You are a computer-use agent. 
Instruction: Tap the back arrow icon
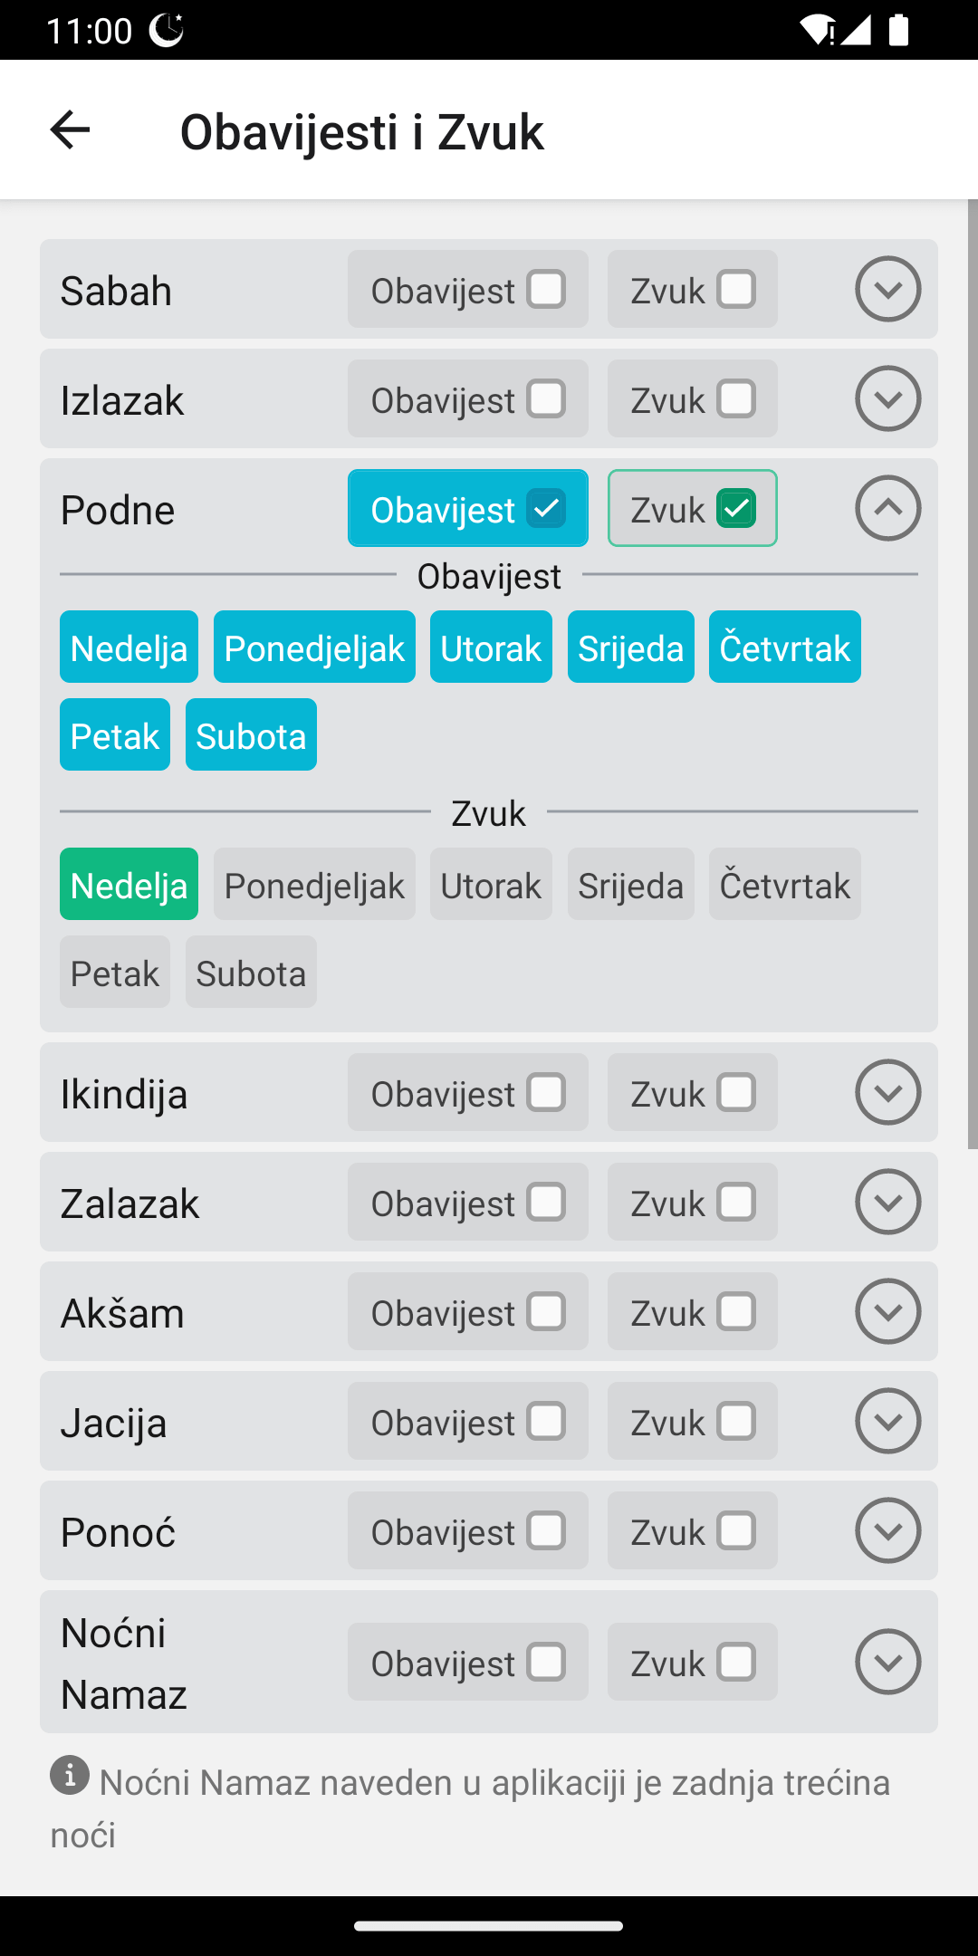70,130
